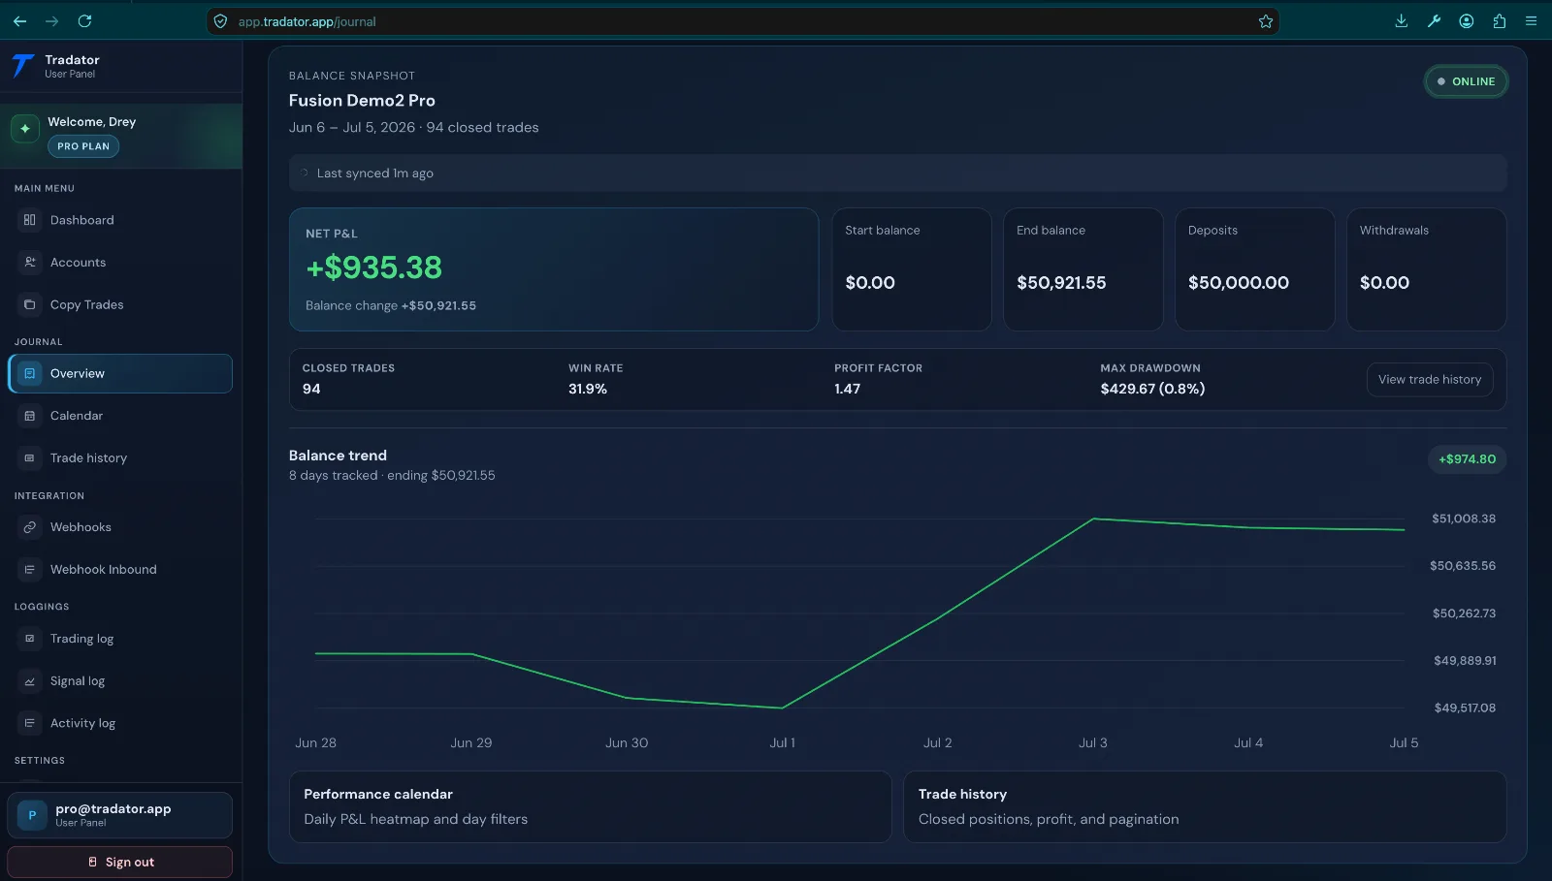Image resolution: width=1552 pixels, height=881 pixels.
Task: Open the browser wrench tools icon
Action: tap(1434, 21)
